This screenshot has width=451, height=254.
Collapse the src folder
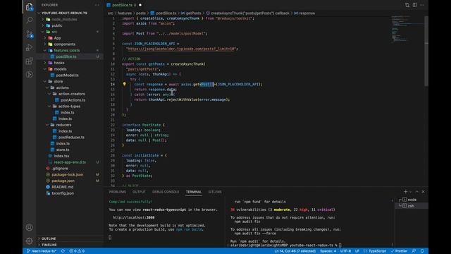click(x=54, y=32)
